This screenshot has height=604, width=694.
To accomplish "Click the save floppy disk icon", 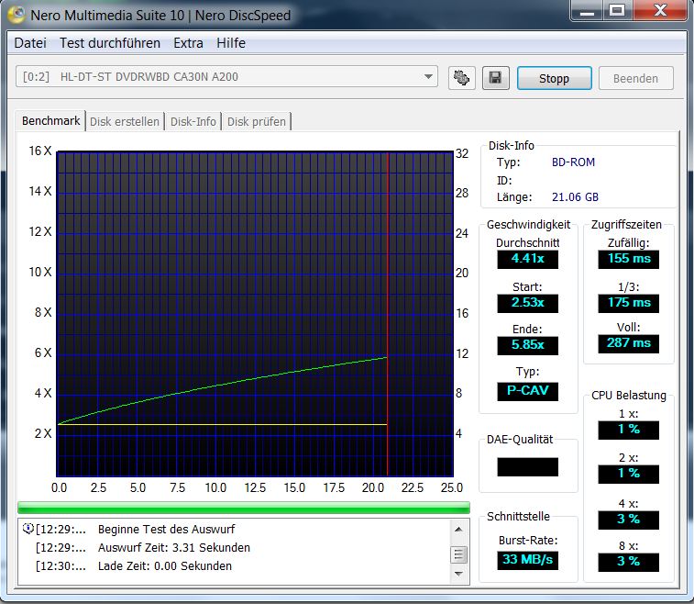I will pyautogui.click(x=495, y=78).
